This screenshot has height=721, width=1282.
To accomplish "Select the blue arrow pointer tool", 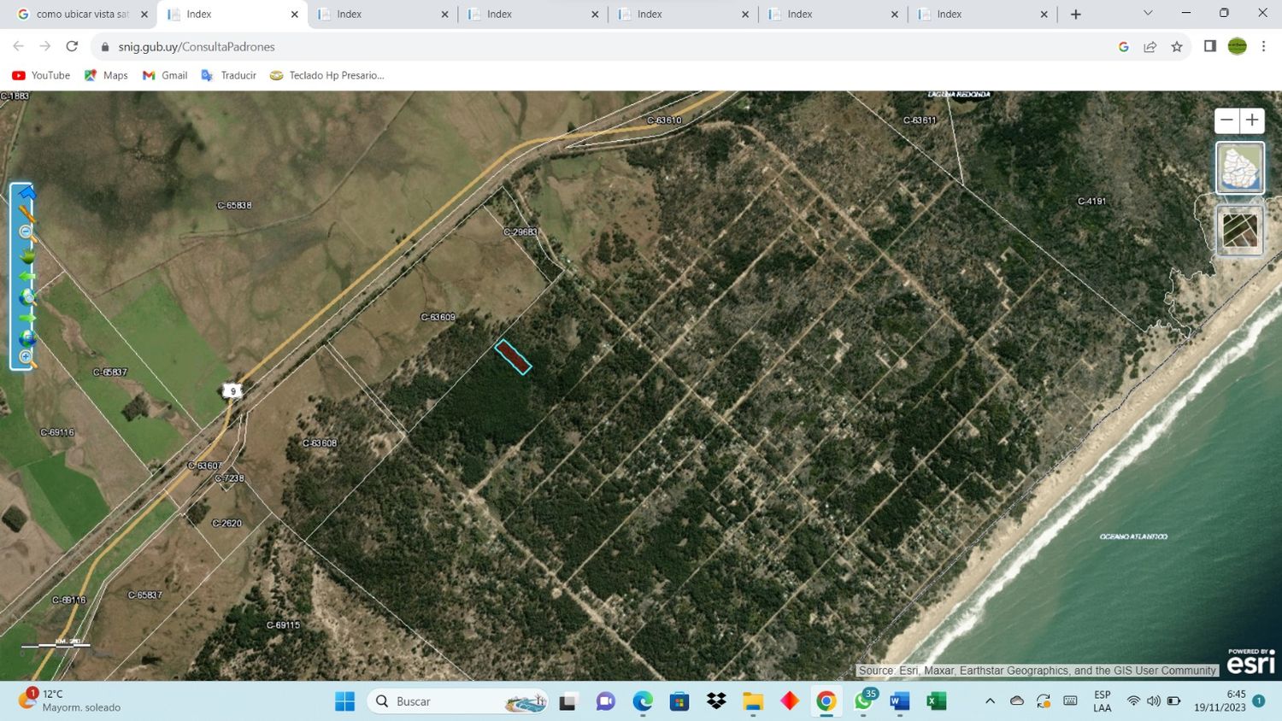I will tap(26, 193).
